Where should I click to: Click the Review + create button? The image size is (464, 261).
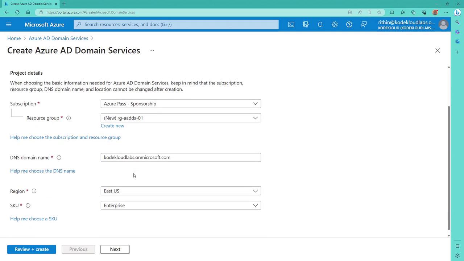32,249
